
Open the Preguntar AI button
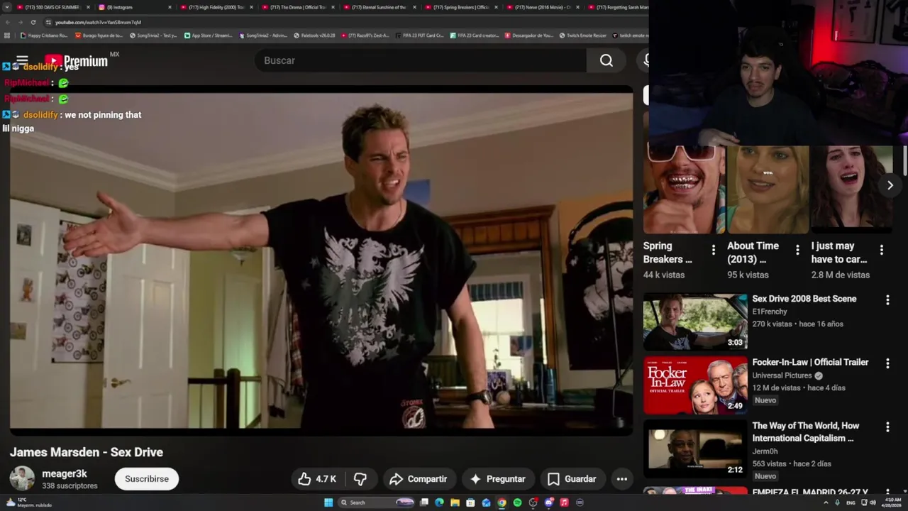497,479
